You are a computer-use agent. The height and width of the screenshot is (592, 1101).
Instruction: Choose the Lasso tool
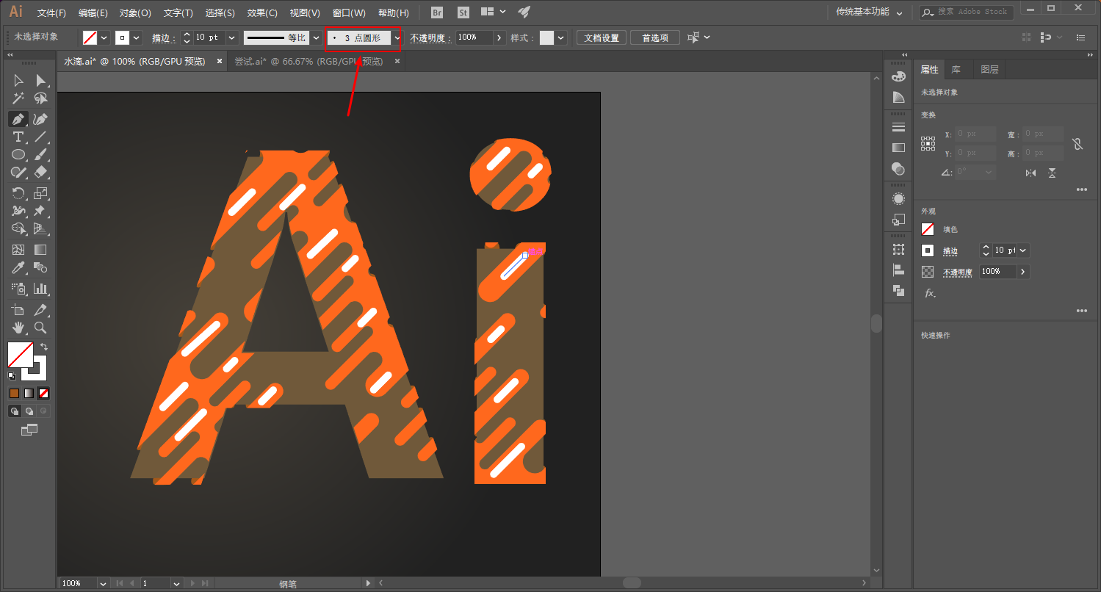click(x=40, y=99)
